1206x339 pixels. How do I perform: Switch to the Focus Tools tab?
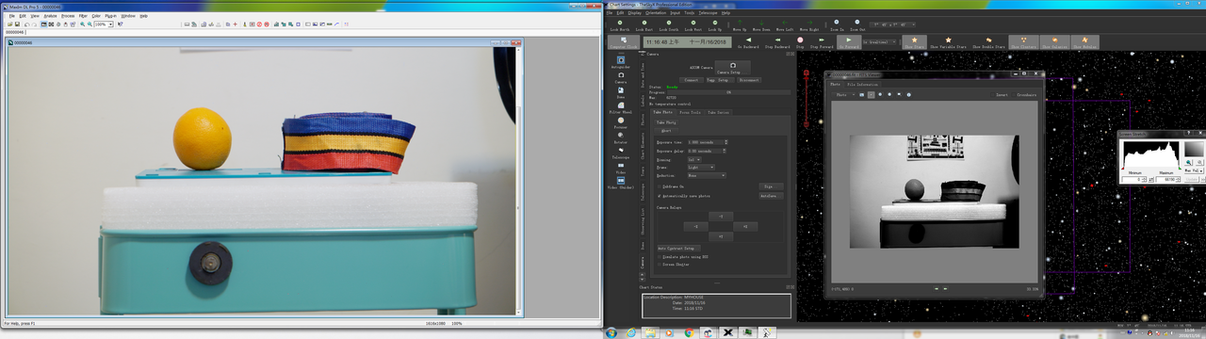tap(690, 112)
